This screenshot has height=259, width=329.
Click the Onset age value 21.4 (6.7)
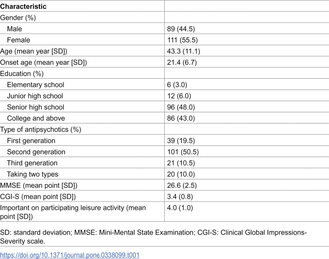pyautogui.click(x=182, y=62)
